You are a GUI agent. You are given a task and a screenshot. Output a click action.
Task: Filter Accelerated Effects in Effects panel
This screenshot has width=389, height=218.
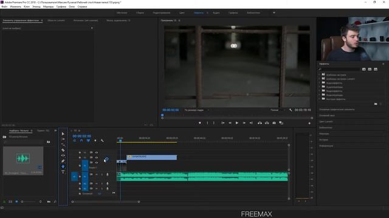pos(364,69)
